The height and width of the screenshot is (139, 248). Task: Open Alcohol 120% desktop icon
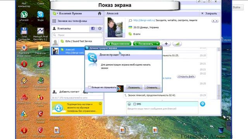click(x=24, y=99)
